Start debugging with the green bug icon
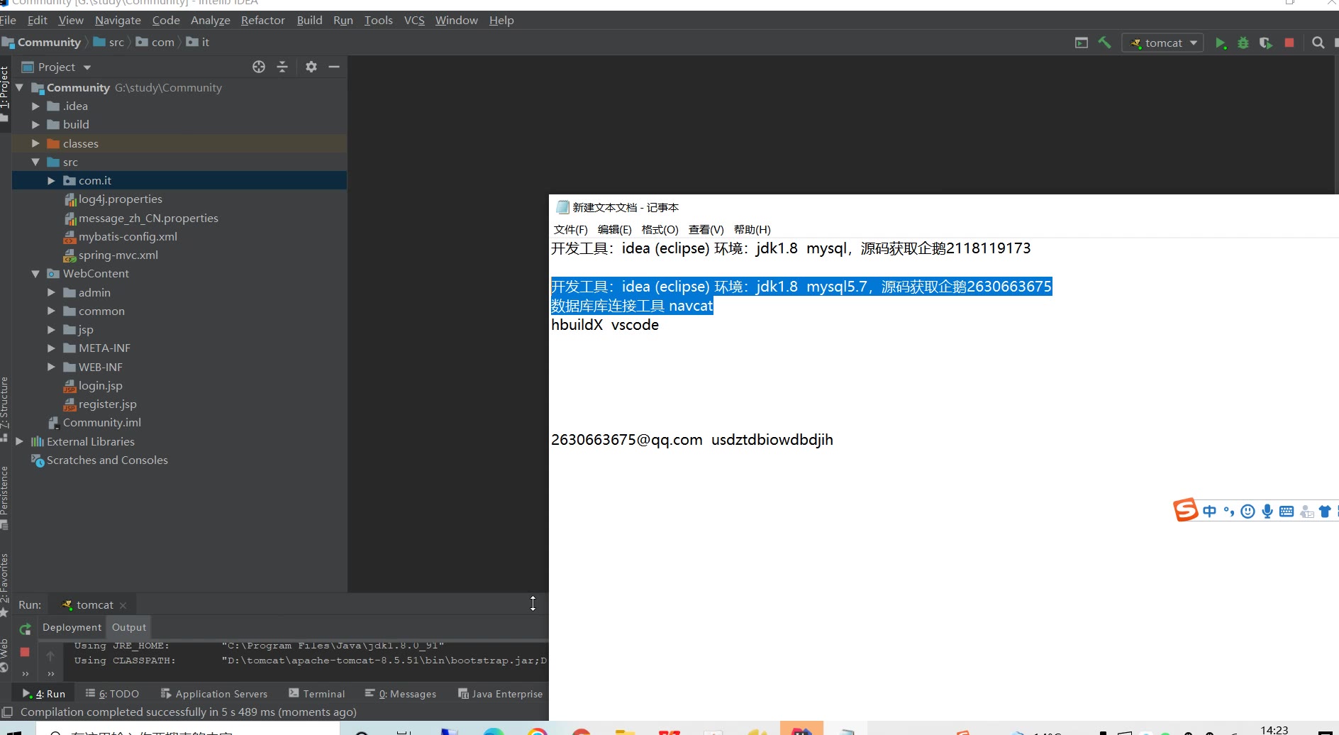Image resolution: width=1339 pixels, height=735 pixels. pyautogui.click(x=1243, y=43)
